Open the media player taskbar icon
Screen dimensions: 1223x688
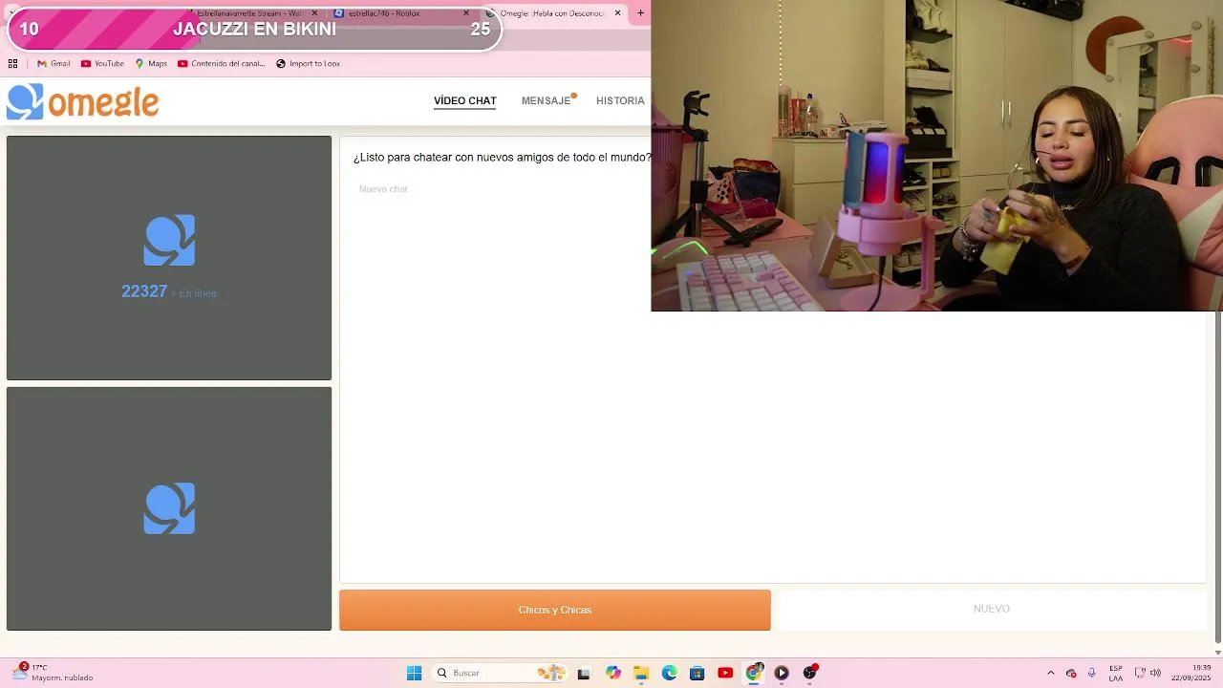tap(782, 673)
